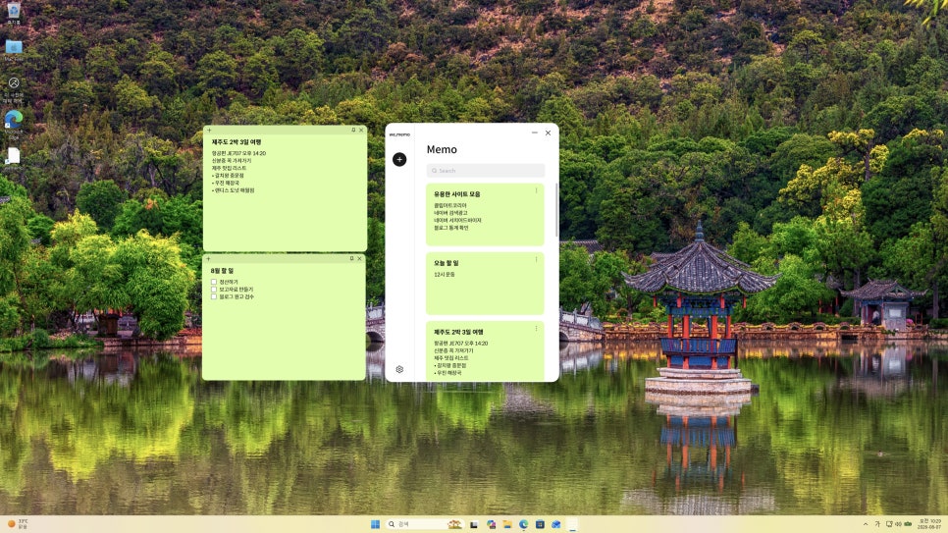The height and width of the screenshot is (533, 948).
Task: Open the clock and date panel
Action: pos(930,524)
